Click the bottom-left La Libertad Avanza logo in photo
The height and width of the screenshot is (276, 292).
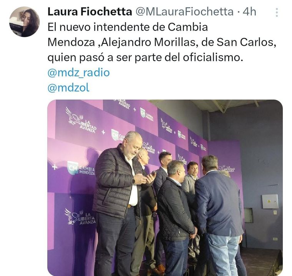click(80, 216)
